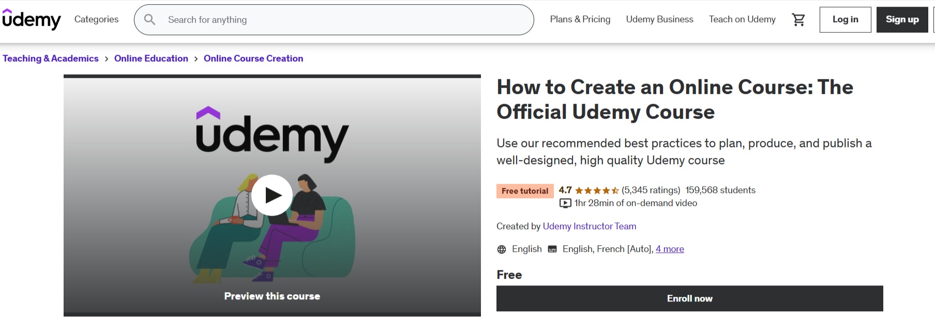Select Teach on Udemy

click(x=742, y=19)
